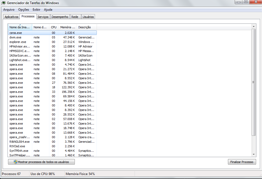Screen dimensions: 262x179
Task: Minimize the Task Manager window
Action: click(x=239, y=2)
